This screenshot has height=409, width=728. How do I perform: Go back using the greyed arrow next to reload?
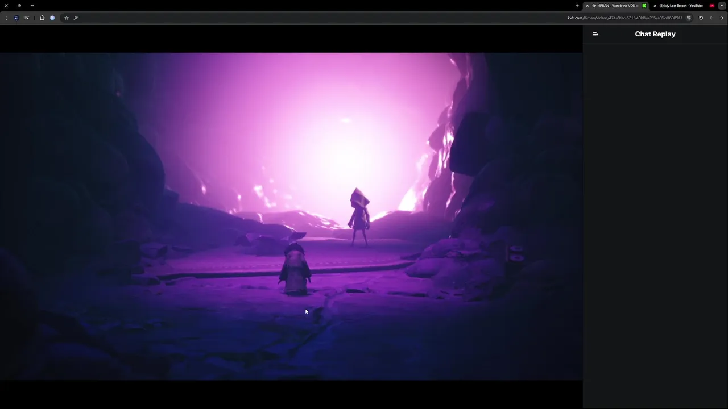(x=711, y=18)
